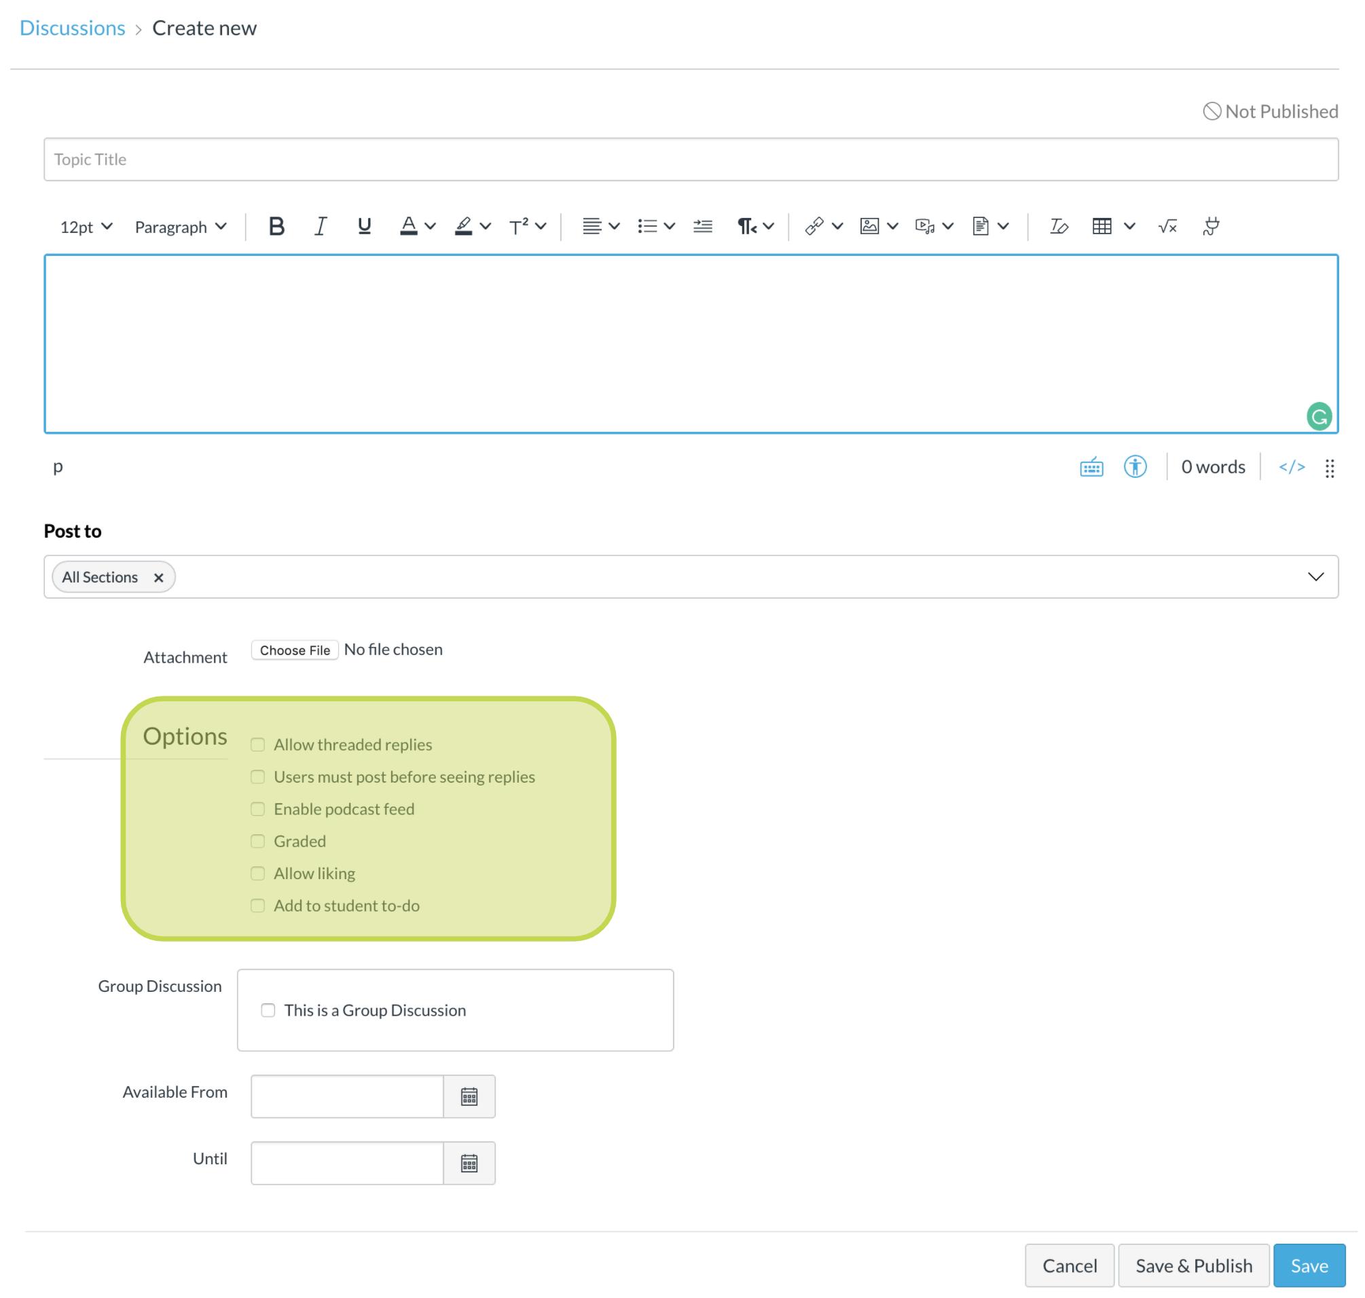
Task: Click the Save & Publish button
Action: (x=1193, y=1265)
